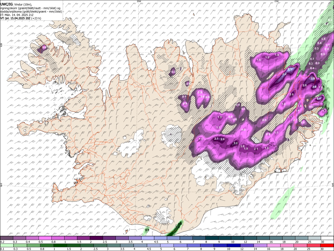Click the 1.3 snowfall value on the map

(x=218, y=127)
